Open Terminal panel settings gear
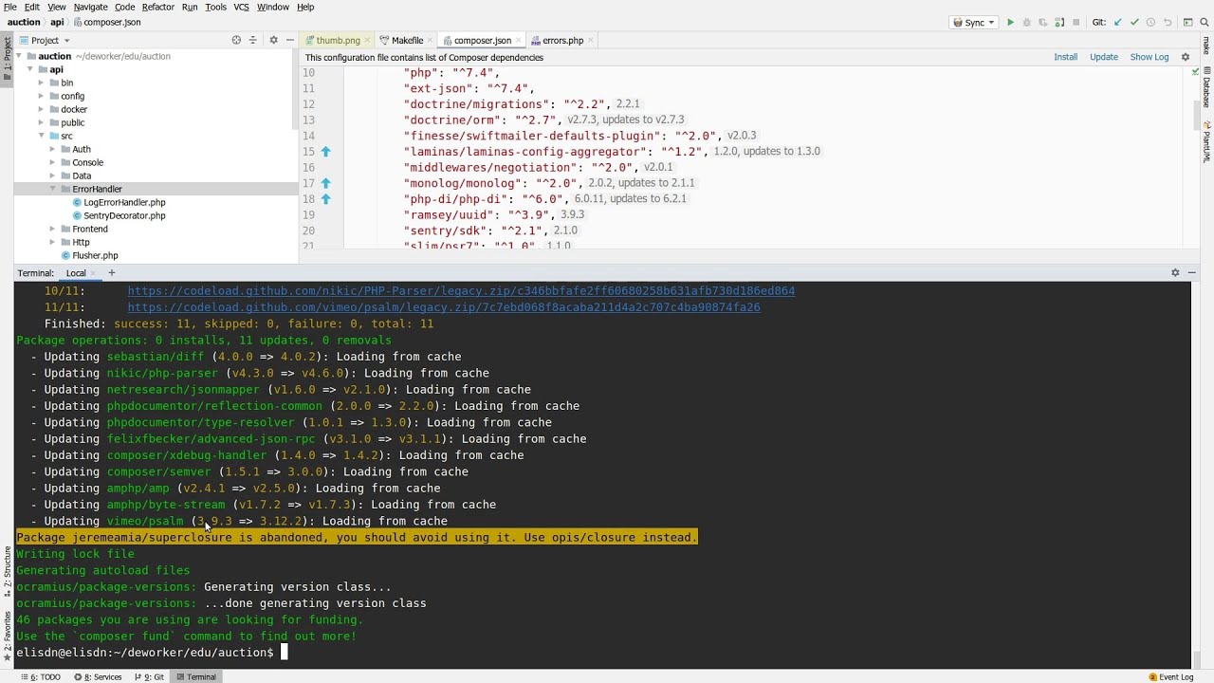1214x683 pixels. click(x=1175, y=272)
